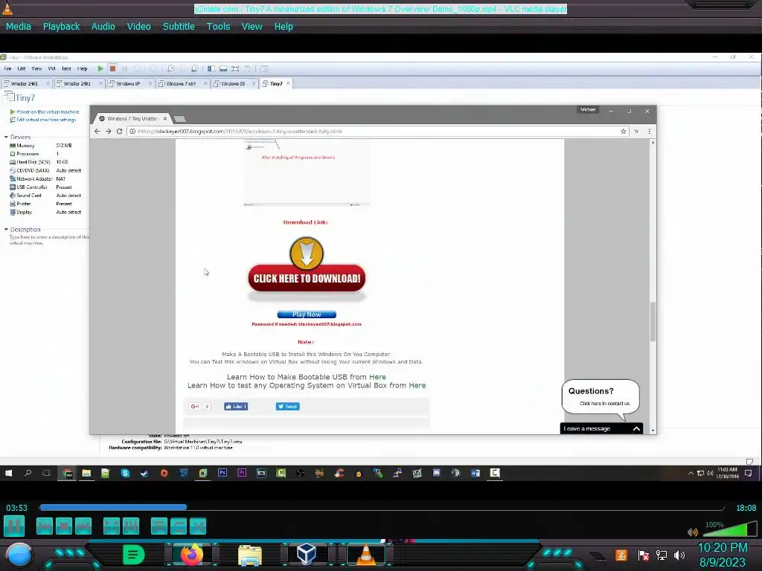
Task: Open the 10:20 PM clock and date
Action: click(722, 555)
